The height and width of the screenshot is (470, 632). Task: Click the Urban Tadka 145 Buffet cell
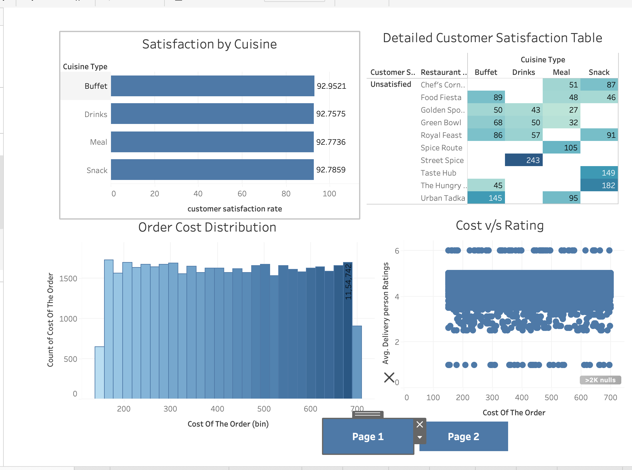[486, 198]
